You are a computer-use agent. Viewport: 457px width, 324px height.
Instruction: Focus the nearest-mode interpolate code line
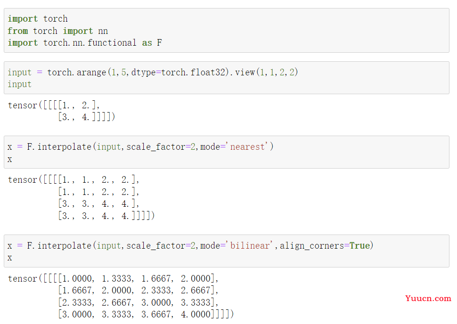coord(140,147)
